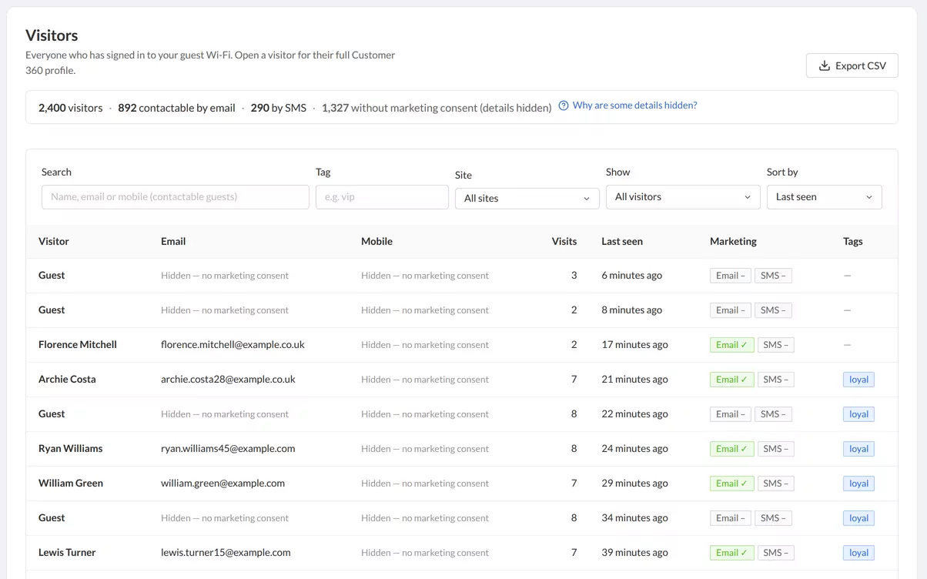Click Florence Mitchell's green Email ✓ badge
The image size is (927, 579).
[x=731, y=345]
